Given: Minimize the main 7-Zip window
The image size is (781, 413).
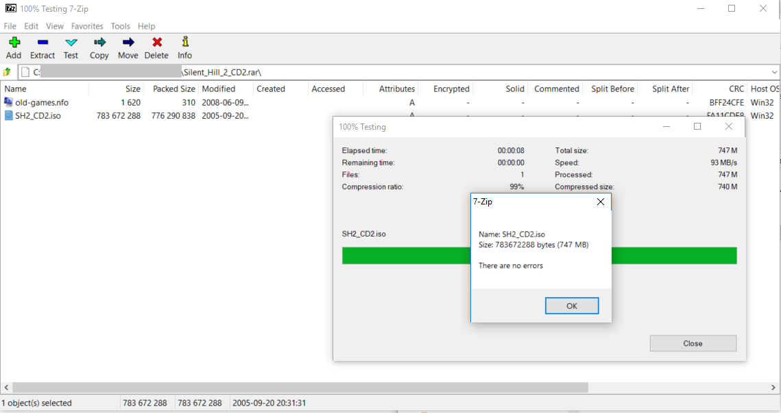Looking at the screenshot, I should [x=701, y=8].
